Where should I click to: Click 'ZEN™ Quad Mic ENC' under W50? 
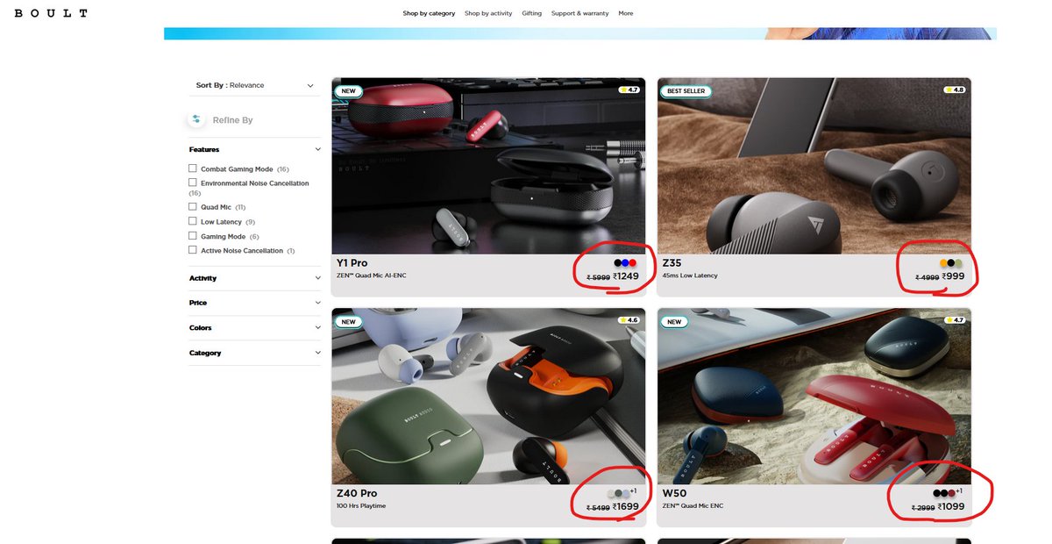(693, 506)
